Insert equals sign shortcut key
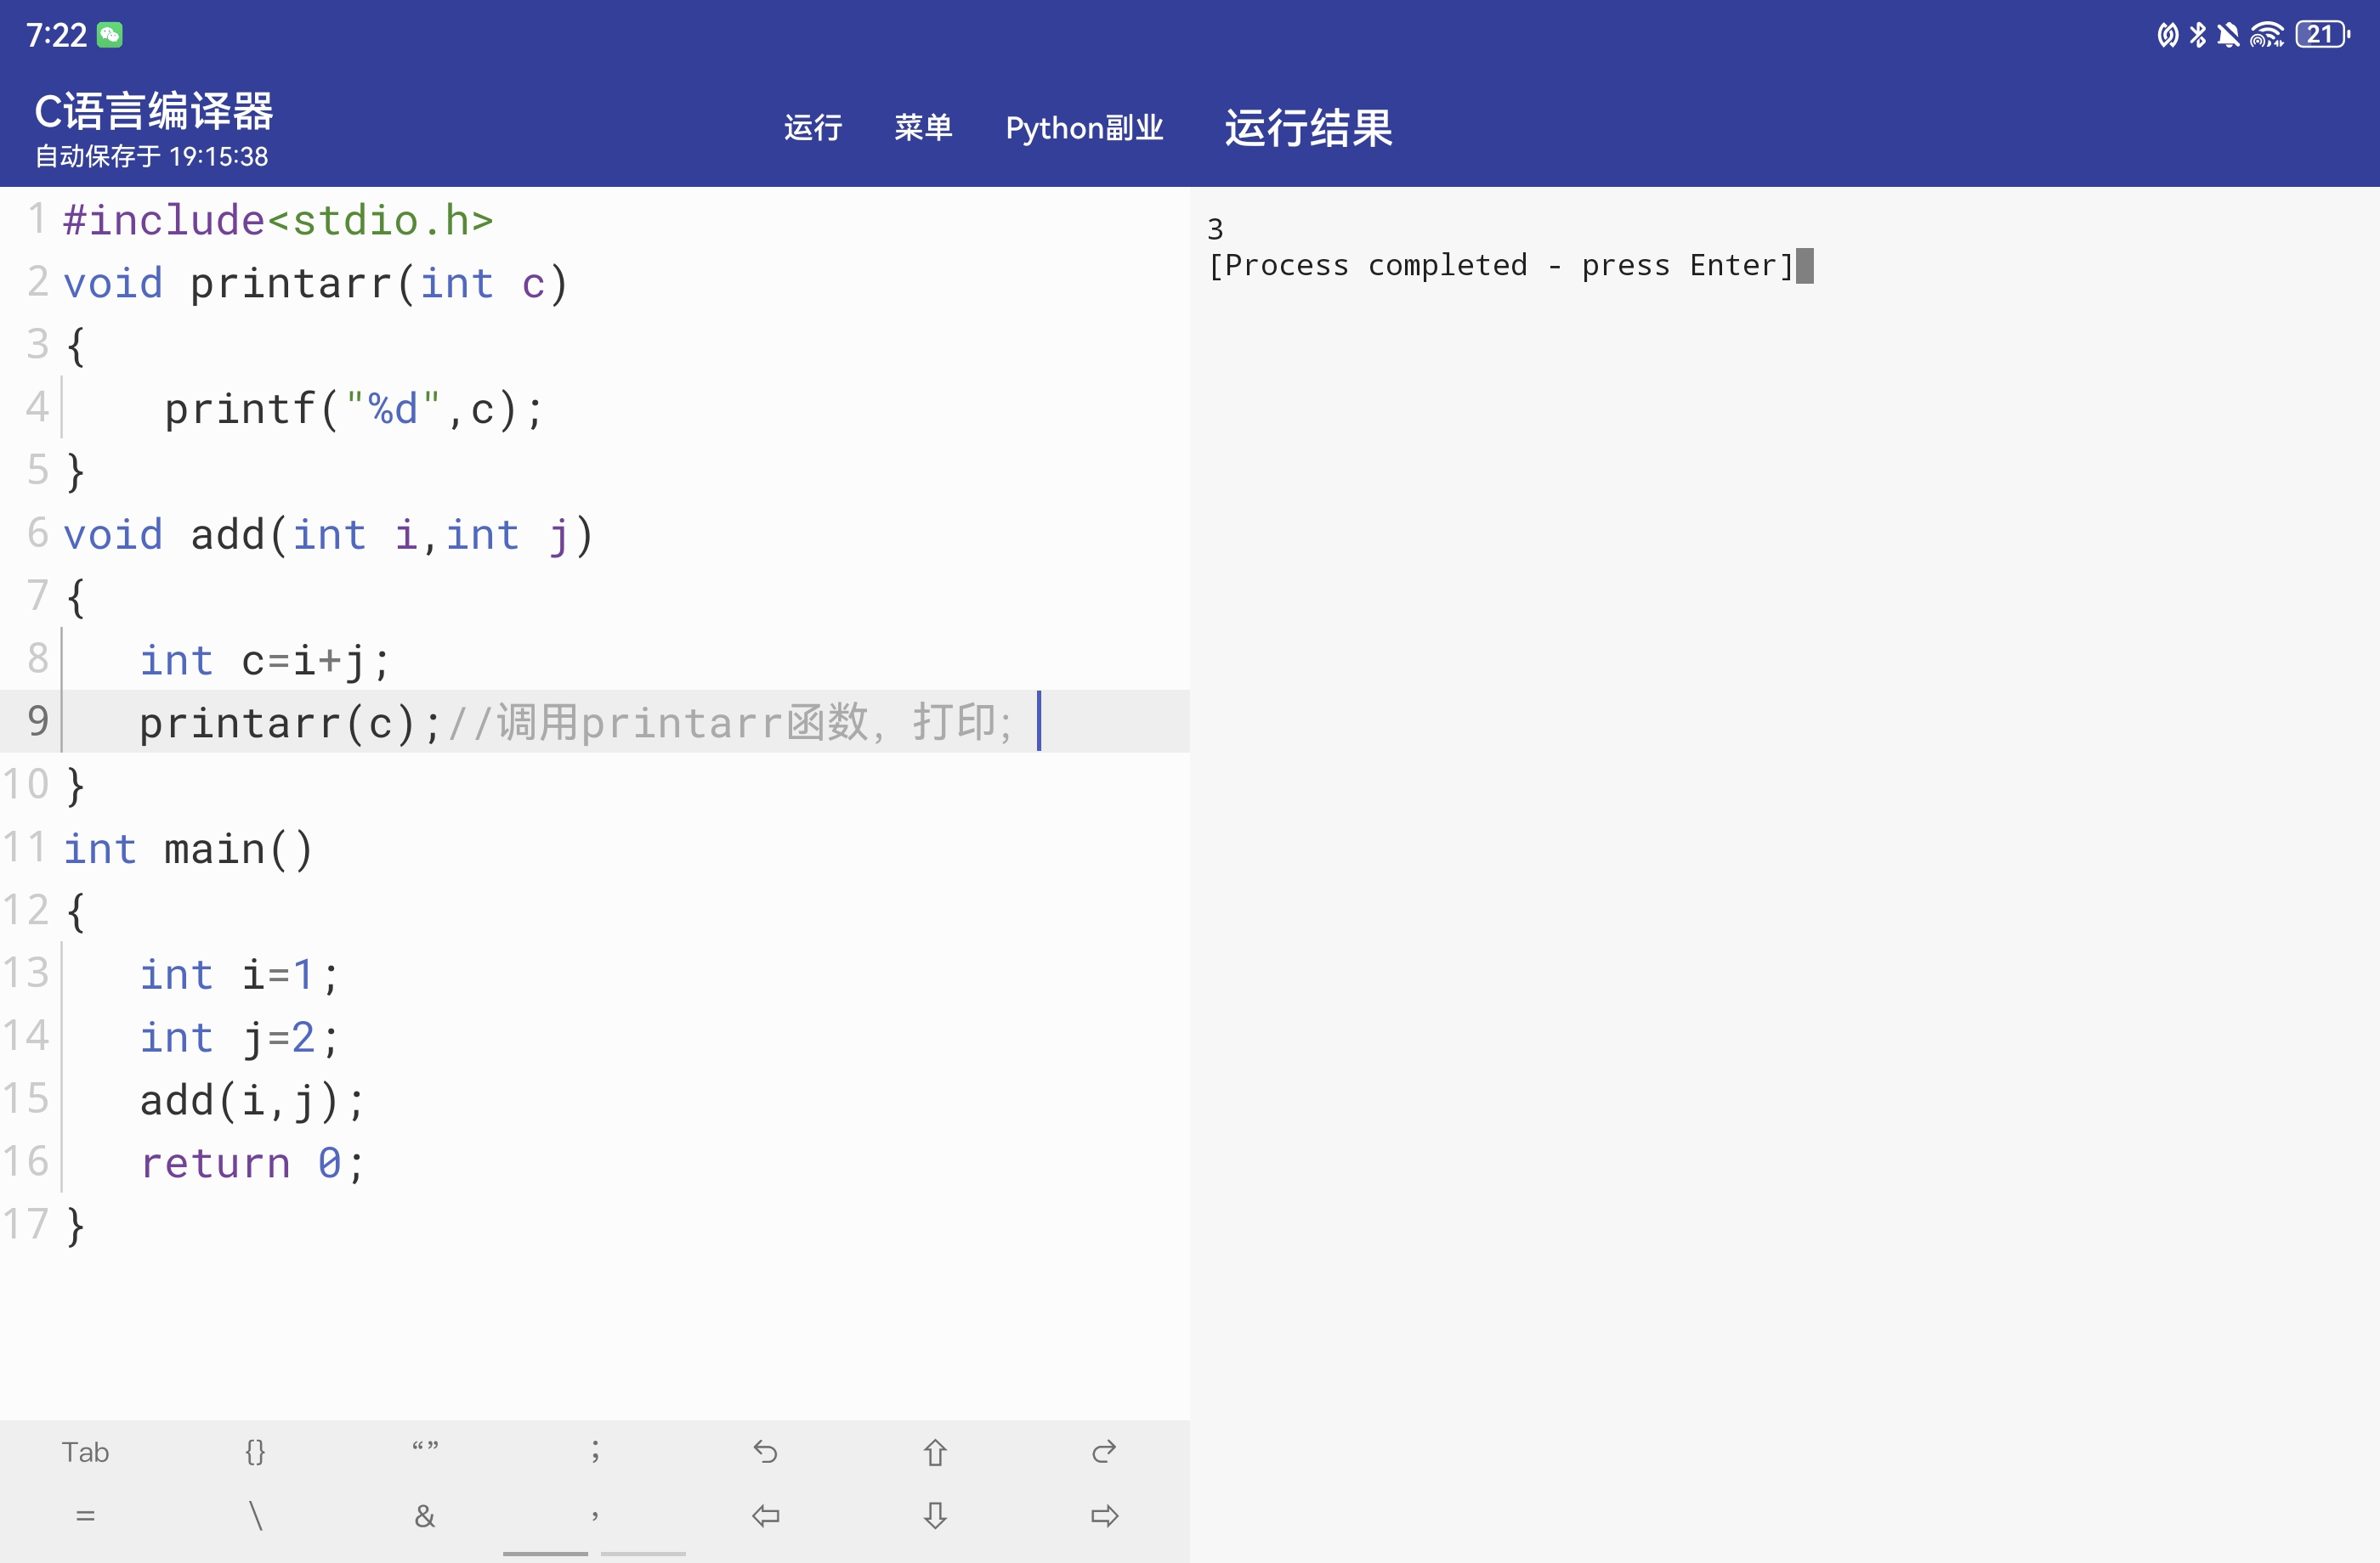The width and height of the screenshot is (2380, 1563). click(x=85, y=1516)
